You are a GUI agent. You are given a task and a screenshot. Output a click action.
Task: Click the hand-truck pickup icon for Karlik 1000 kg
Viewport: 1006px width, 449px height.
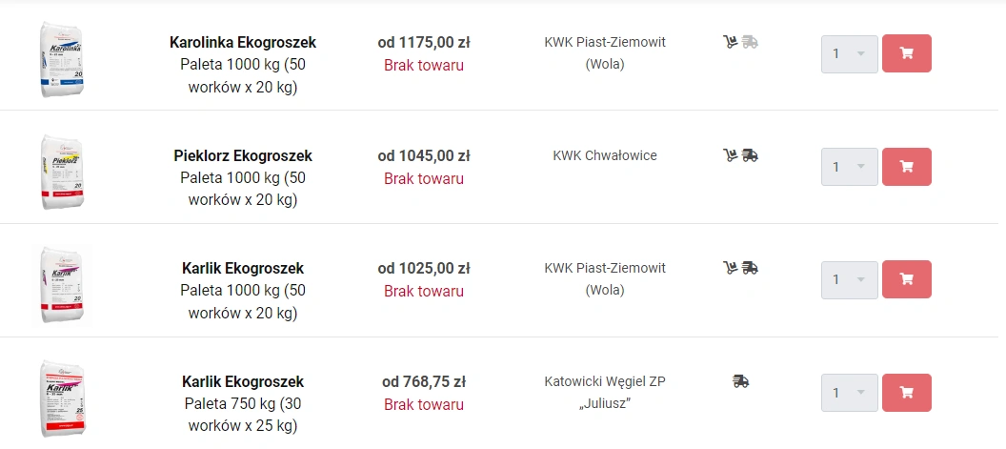(731, 268)
